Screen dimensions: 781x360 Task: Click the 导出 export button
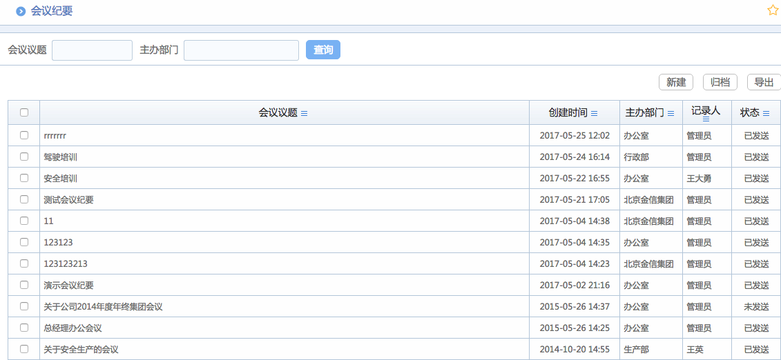coord(764,82)
